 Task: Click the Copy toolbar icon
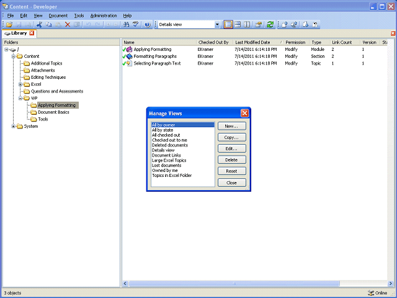click(48, 25)
